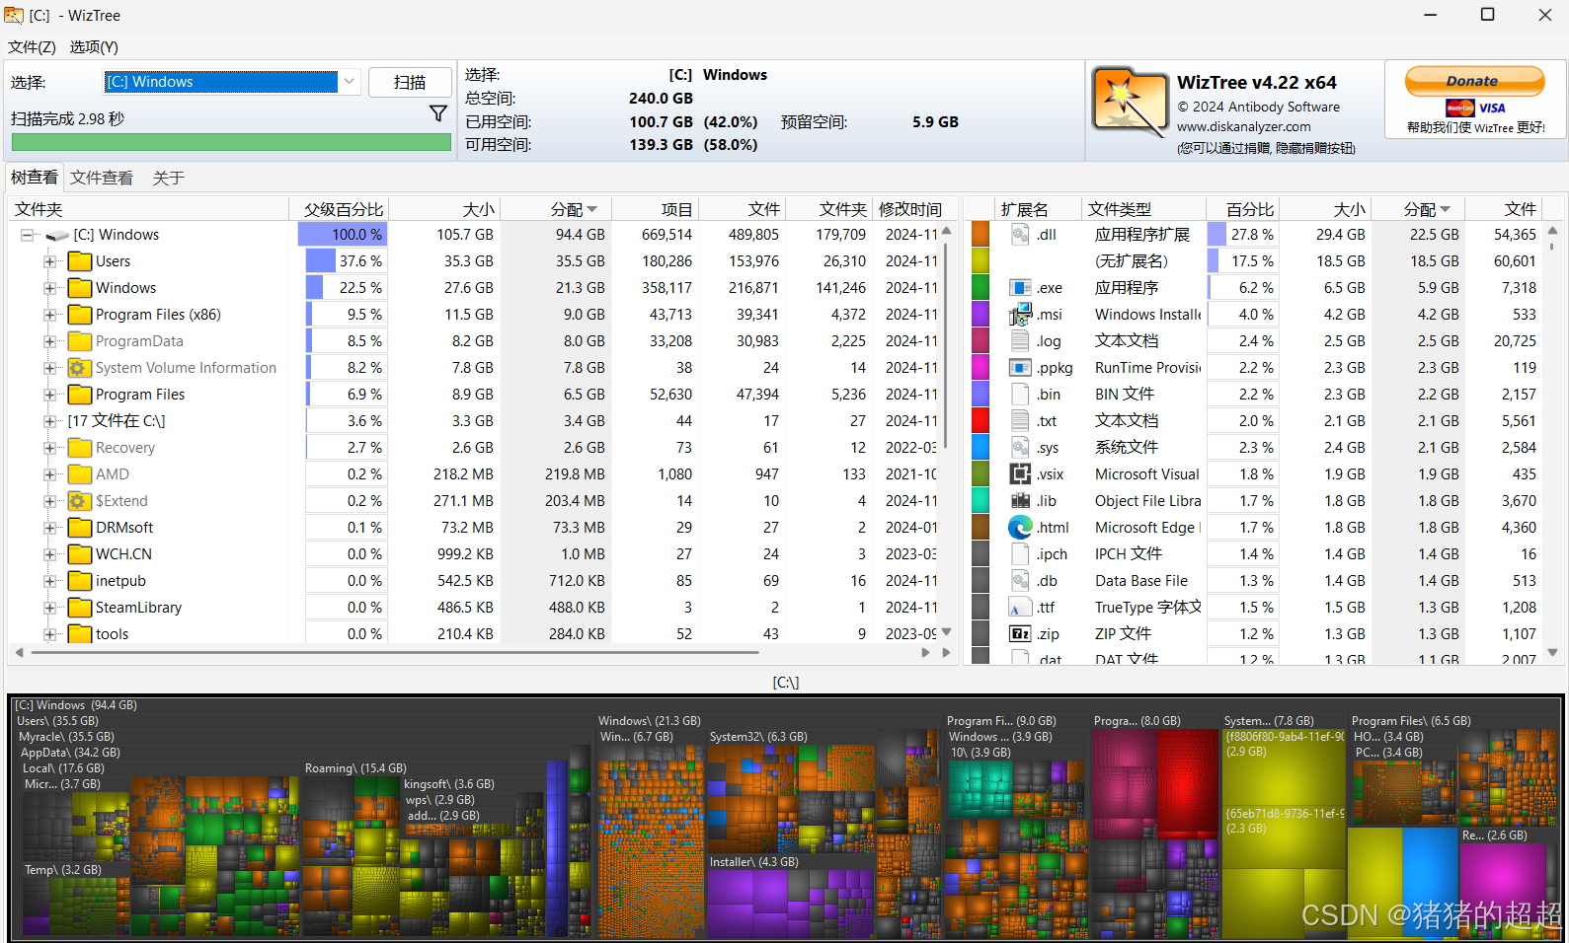Expand the AMD folder node
The width and height of the screenshot is (1569, 943).
point(49,474)
